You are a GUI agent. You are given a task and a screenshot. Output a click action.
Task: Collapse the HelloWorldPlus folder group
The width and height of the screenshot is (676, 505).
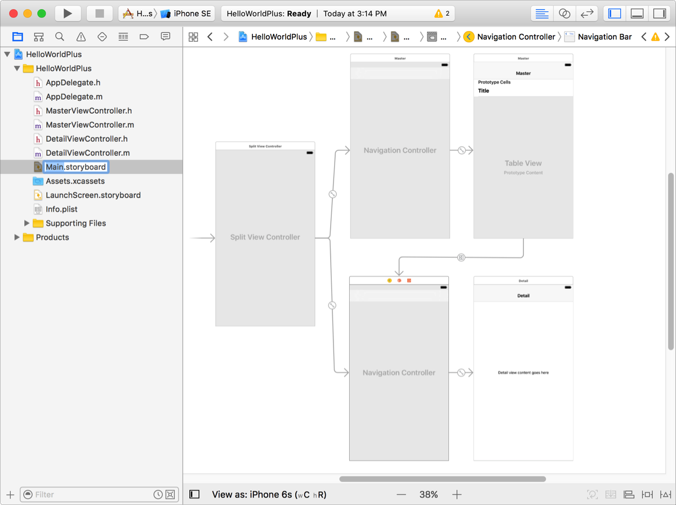pos(17,69)
